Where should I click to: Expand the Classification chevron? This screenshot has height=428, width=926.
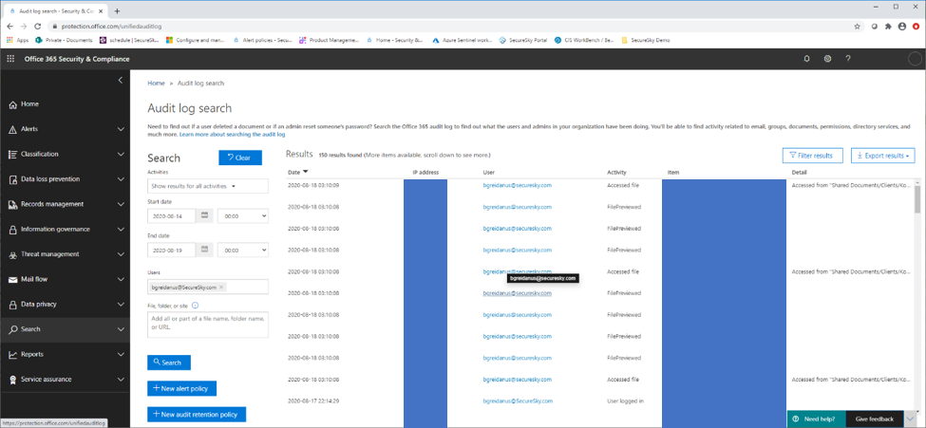pyautogui.click(x=121, y=154)
